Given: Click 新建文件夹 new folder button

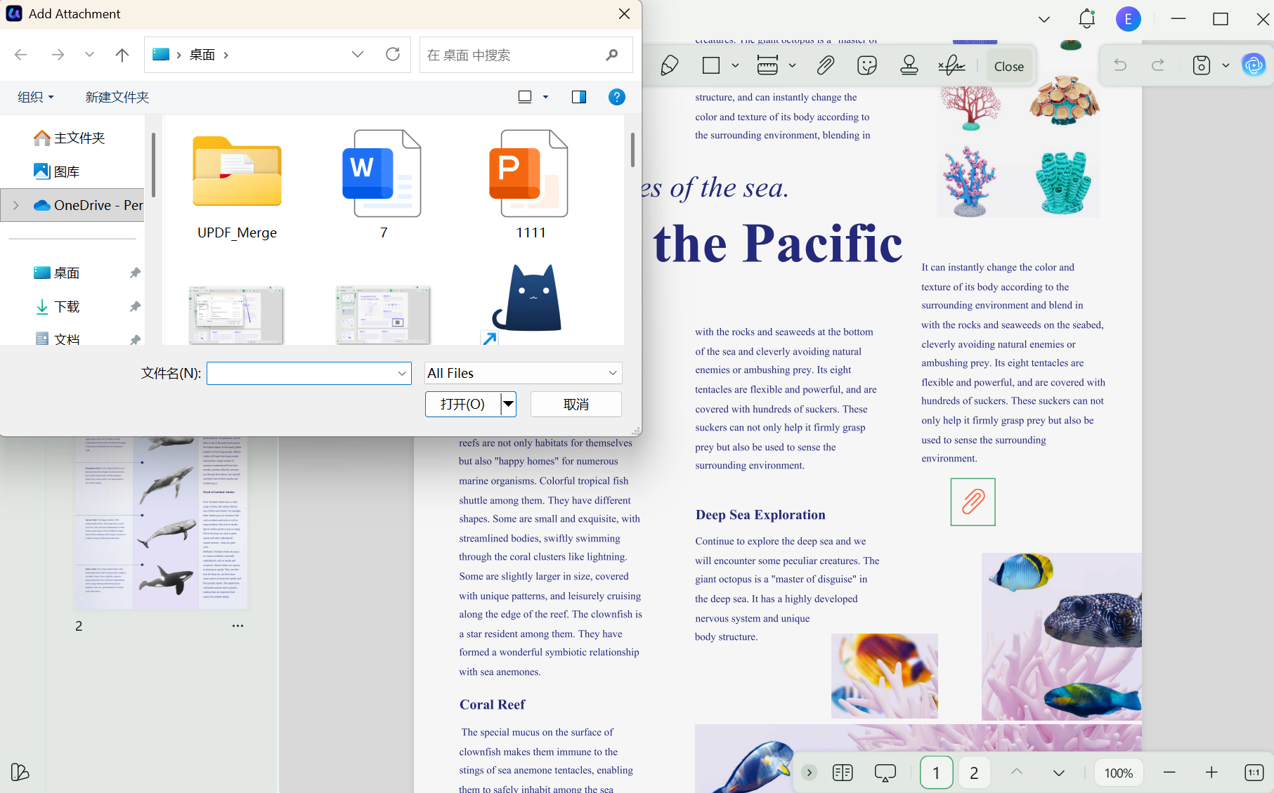Looking at the screenshot, I should pyautogui.click(x=117, y=97).
